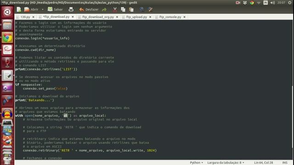Open the volume sound indicator
294x165 pixels.
coord(272,3)
